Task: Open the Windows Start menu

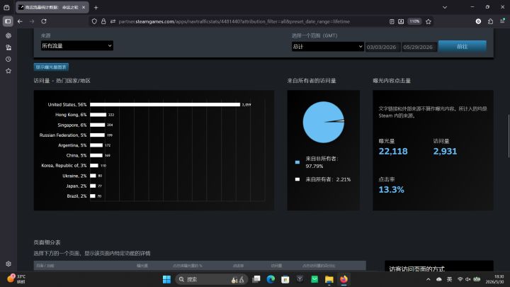Action: click(166, 279)
